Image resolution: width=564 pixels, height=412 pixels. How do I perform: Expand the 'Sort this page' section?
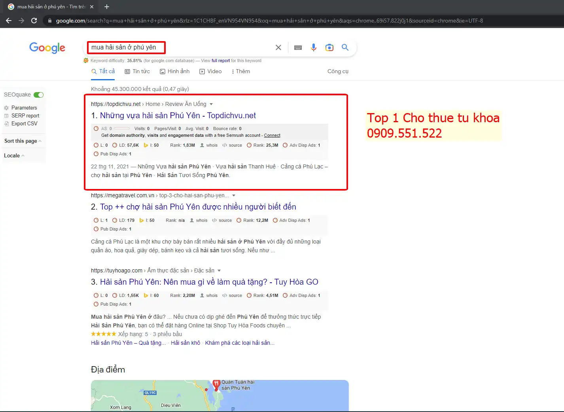23,141
